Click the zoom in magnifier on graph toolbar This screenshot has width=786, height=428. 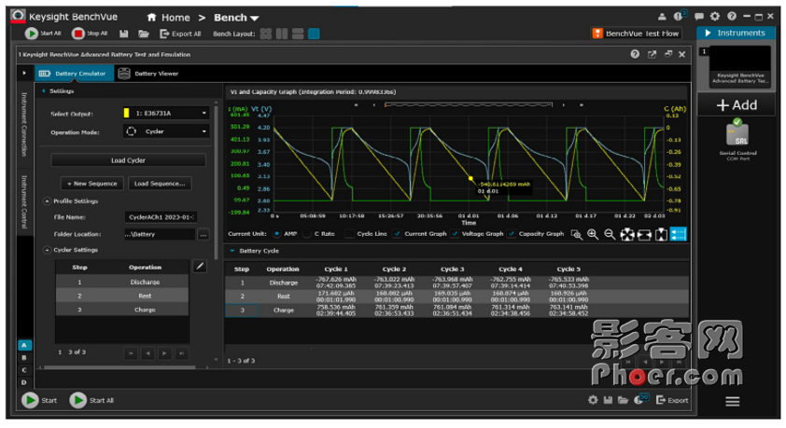tap(593, 234)
